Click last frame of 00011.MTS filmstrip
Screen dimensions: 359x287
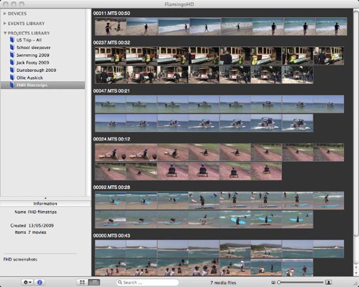331,27
